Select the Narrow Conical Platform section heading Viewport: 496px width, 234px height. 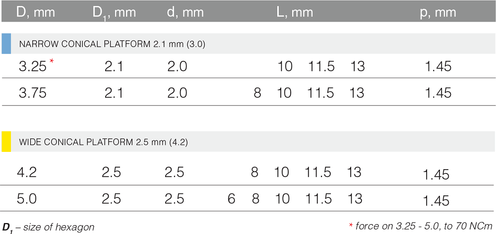click(x=112, y=45)
